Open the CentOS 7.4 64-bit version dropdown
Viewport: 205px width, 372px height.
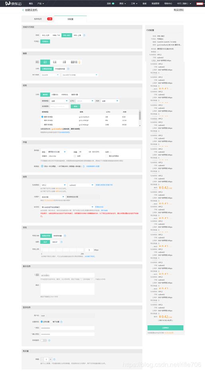[x=80, y=75]
